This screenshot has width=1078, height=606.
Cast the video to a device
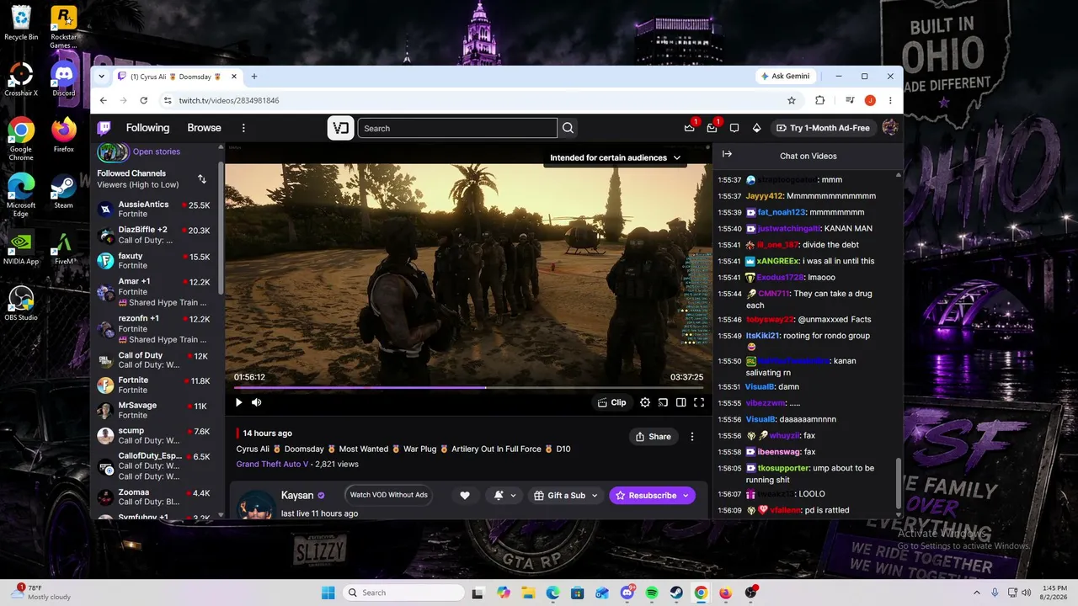(x=663, y=402)
